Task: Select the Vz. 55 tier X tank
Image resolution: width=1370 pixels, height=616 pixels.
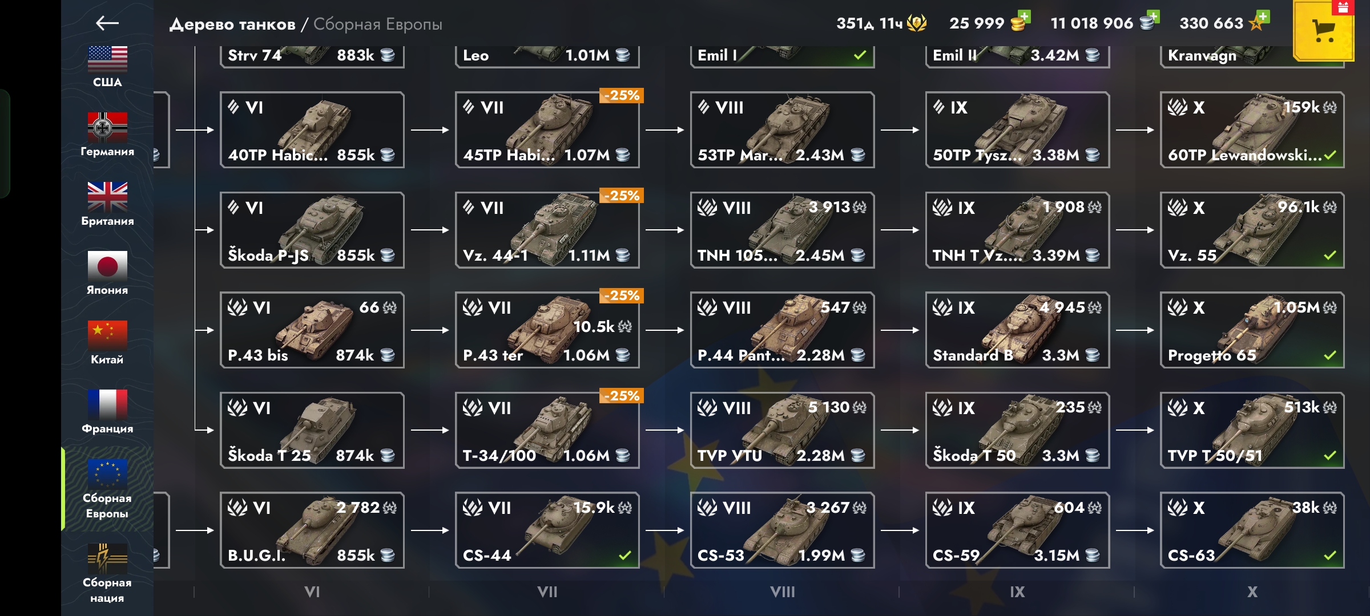Action: (x=1252, y=230)
